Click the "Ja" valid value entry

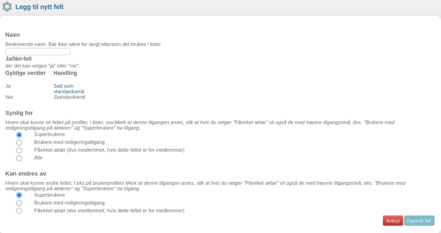[x=8, y=86]
